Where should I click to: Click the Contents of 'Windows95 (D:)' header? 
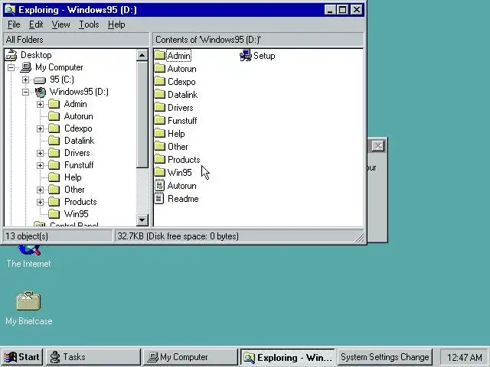click(x=258, y=40)
